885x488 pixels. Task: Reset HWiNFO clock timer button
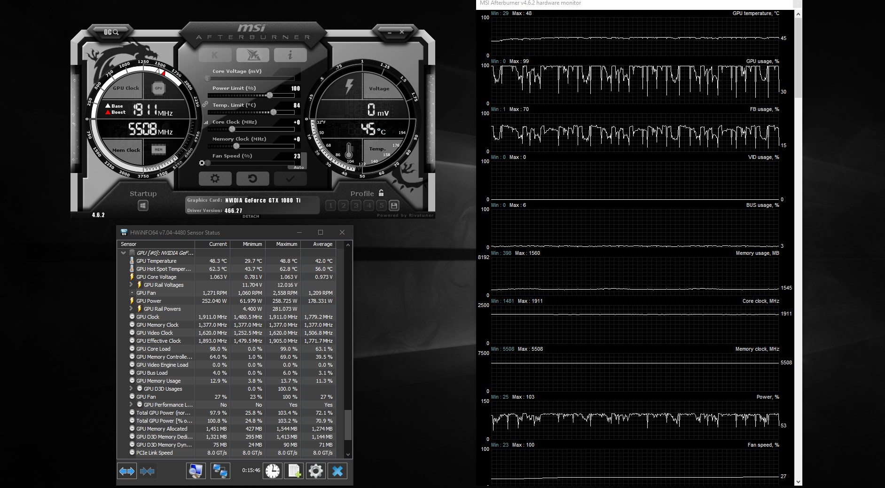[273, 471]
